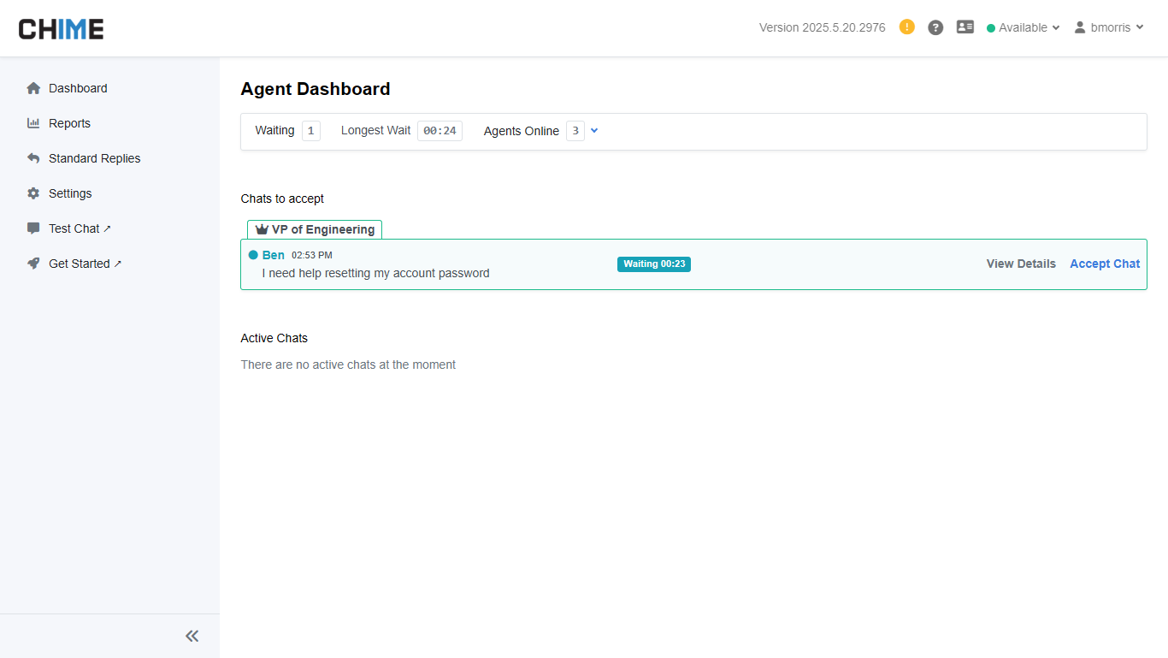Click the no active chats message
Viewport: 1168px width, 658px height.
tap(348, 365)
